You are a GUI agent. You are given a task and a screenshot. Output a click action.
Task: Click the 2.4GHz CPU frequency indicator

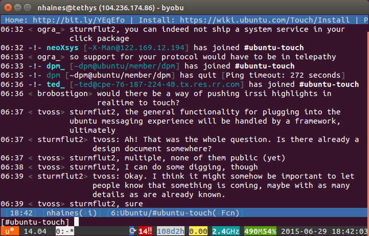226,231
